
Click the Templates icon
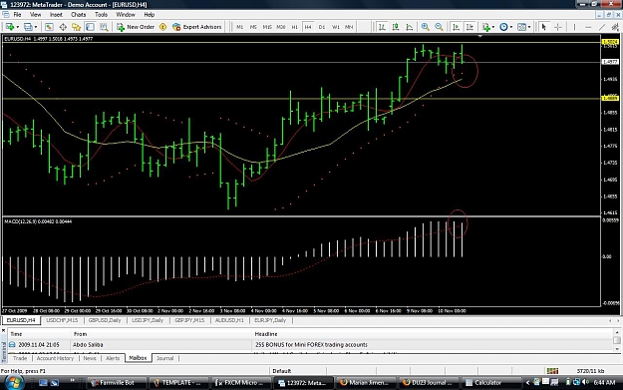[x=521, y=27]
